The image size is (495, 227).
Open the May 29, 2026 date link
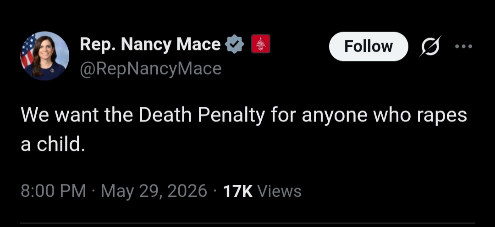[x=154, y=191]
